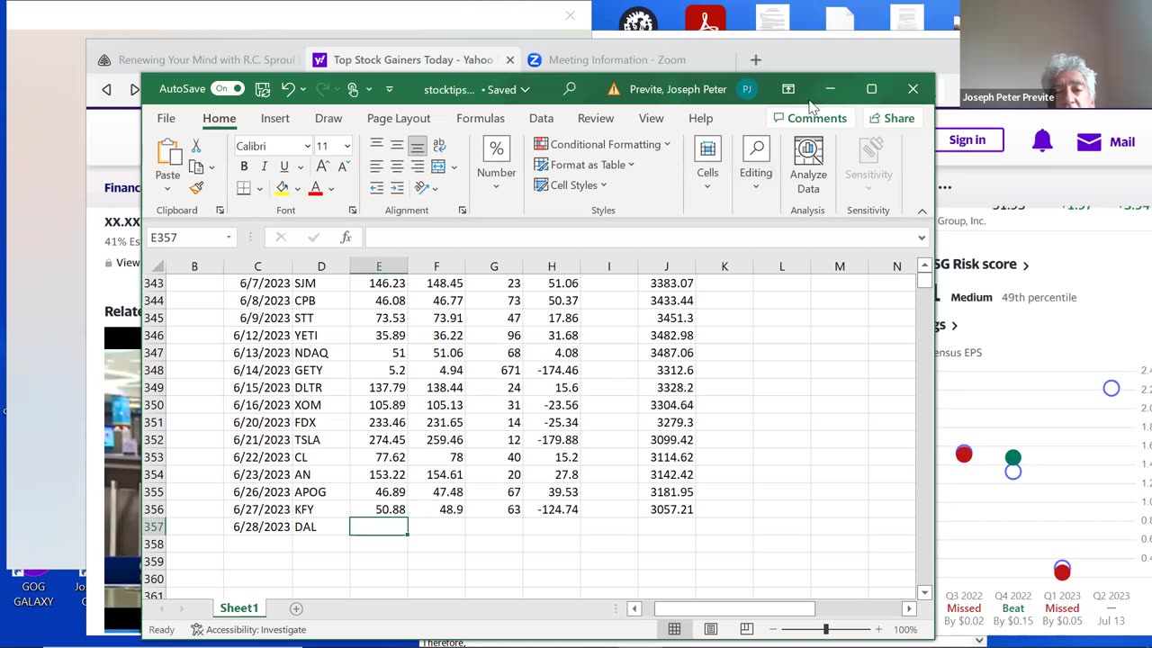Toggle Center horizontal alignment

pos(397,166)
